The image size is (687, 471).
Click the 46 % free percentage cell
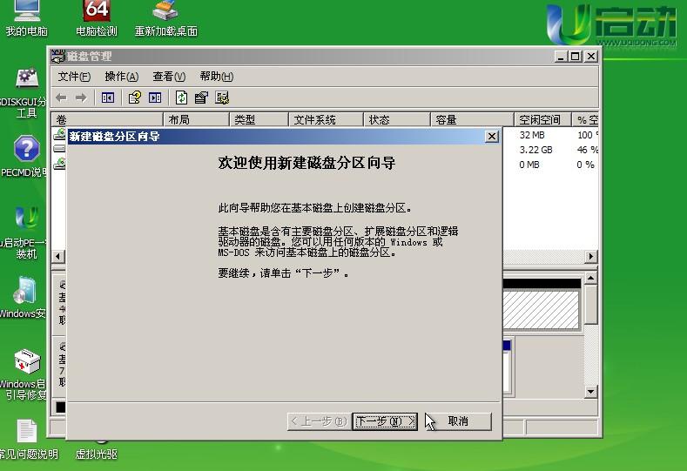coord(587,150)
